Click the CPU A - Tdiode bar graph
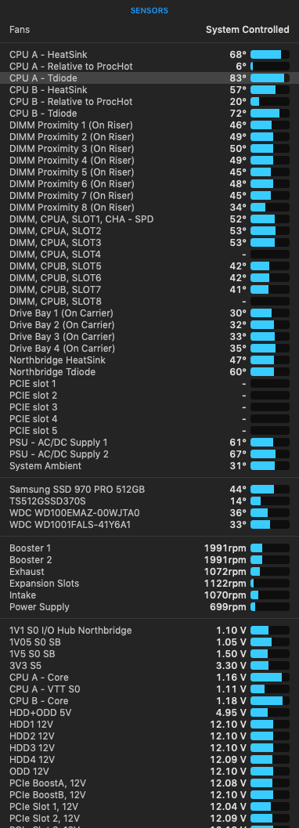This screenshot has width=299, height=828. pyautogui.click(x=269, y=78)
